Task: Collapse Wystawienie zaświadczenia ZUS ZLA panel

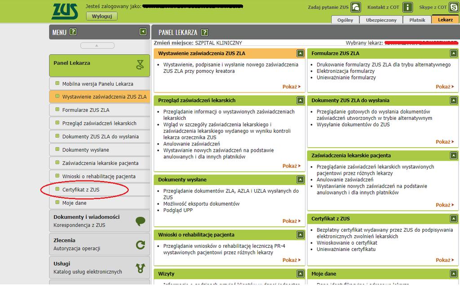Action: [300, 53]
